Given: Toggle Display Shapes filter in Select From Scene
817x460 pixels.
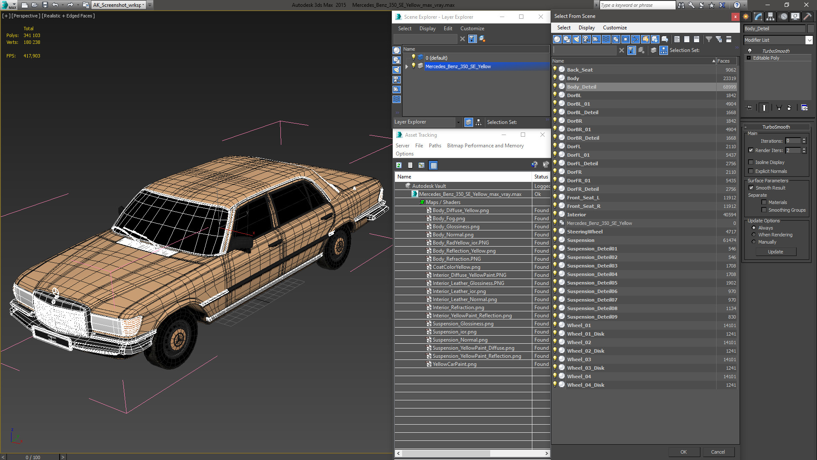Looking at the screenshot, I should [x=567, y=39].
